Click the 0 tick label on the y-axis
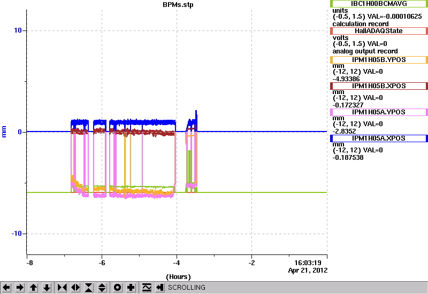The height and width of the screenshot is (294, 428). (20, 132)
